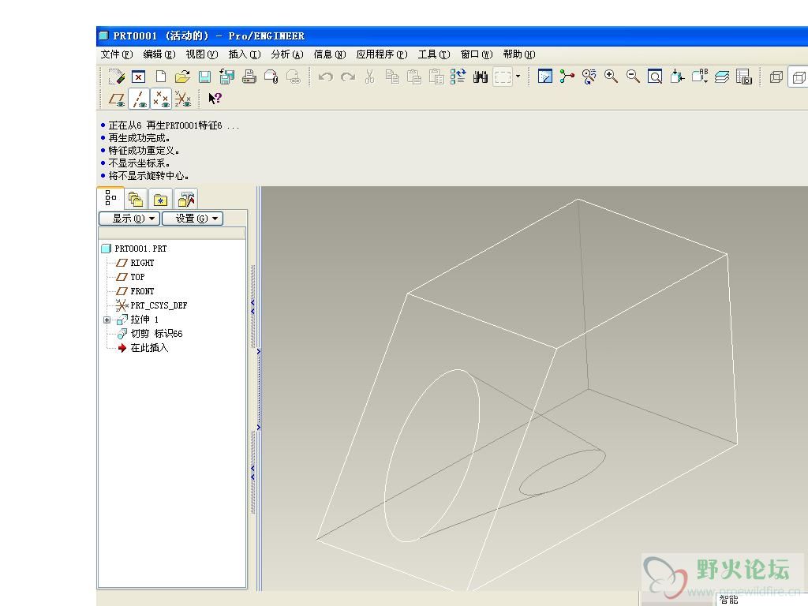Click the Zoom In magnifier icon
Image resolution: width=808 pixels, height=606 pixels.
coord(611,77)
